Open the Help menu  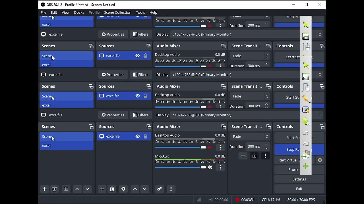pos(153,12)
